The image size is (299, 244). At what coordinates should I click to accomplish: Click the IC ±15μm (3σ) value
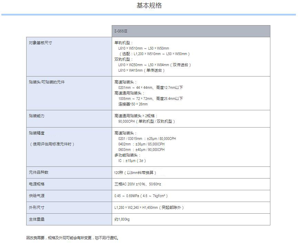(132, 161)
